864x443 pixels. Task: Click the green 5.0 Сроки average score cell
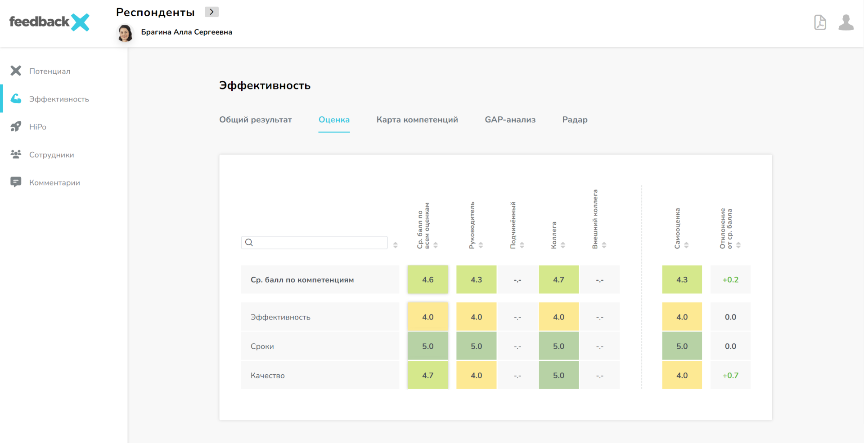(x=427, y=346)
